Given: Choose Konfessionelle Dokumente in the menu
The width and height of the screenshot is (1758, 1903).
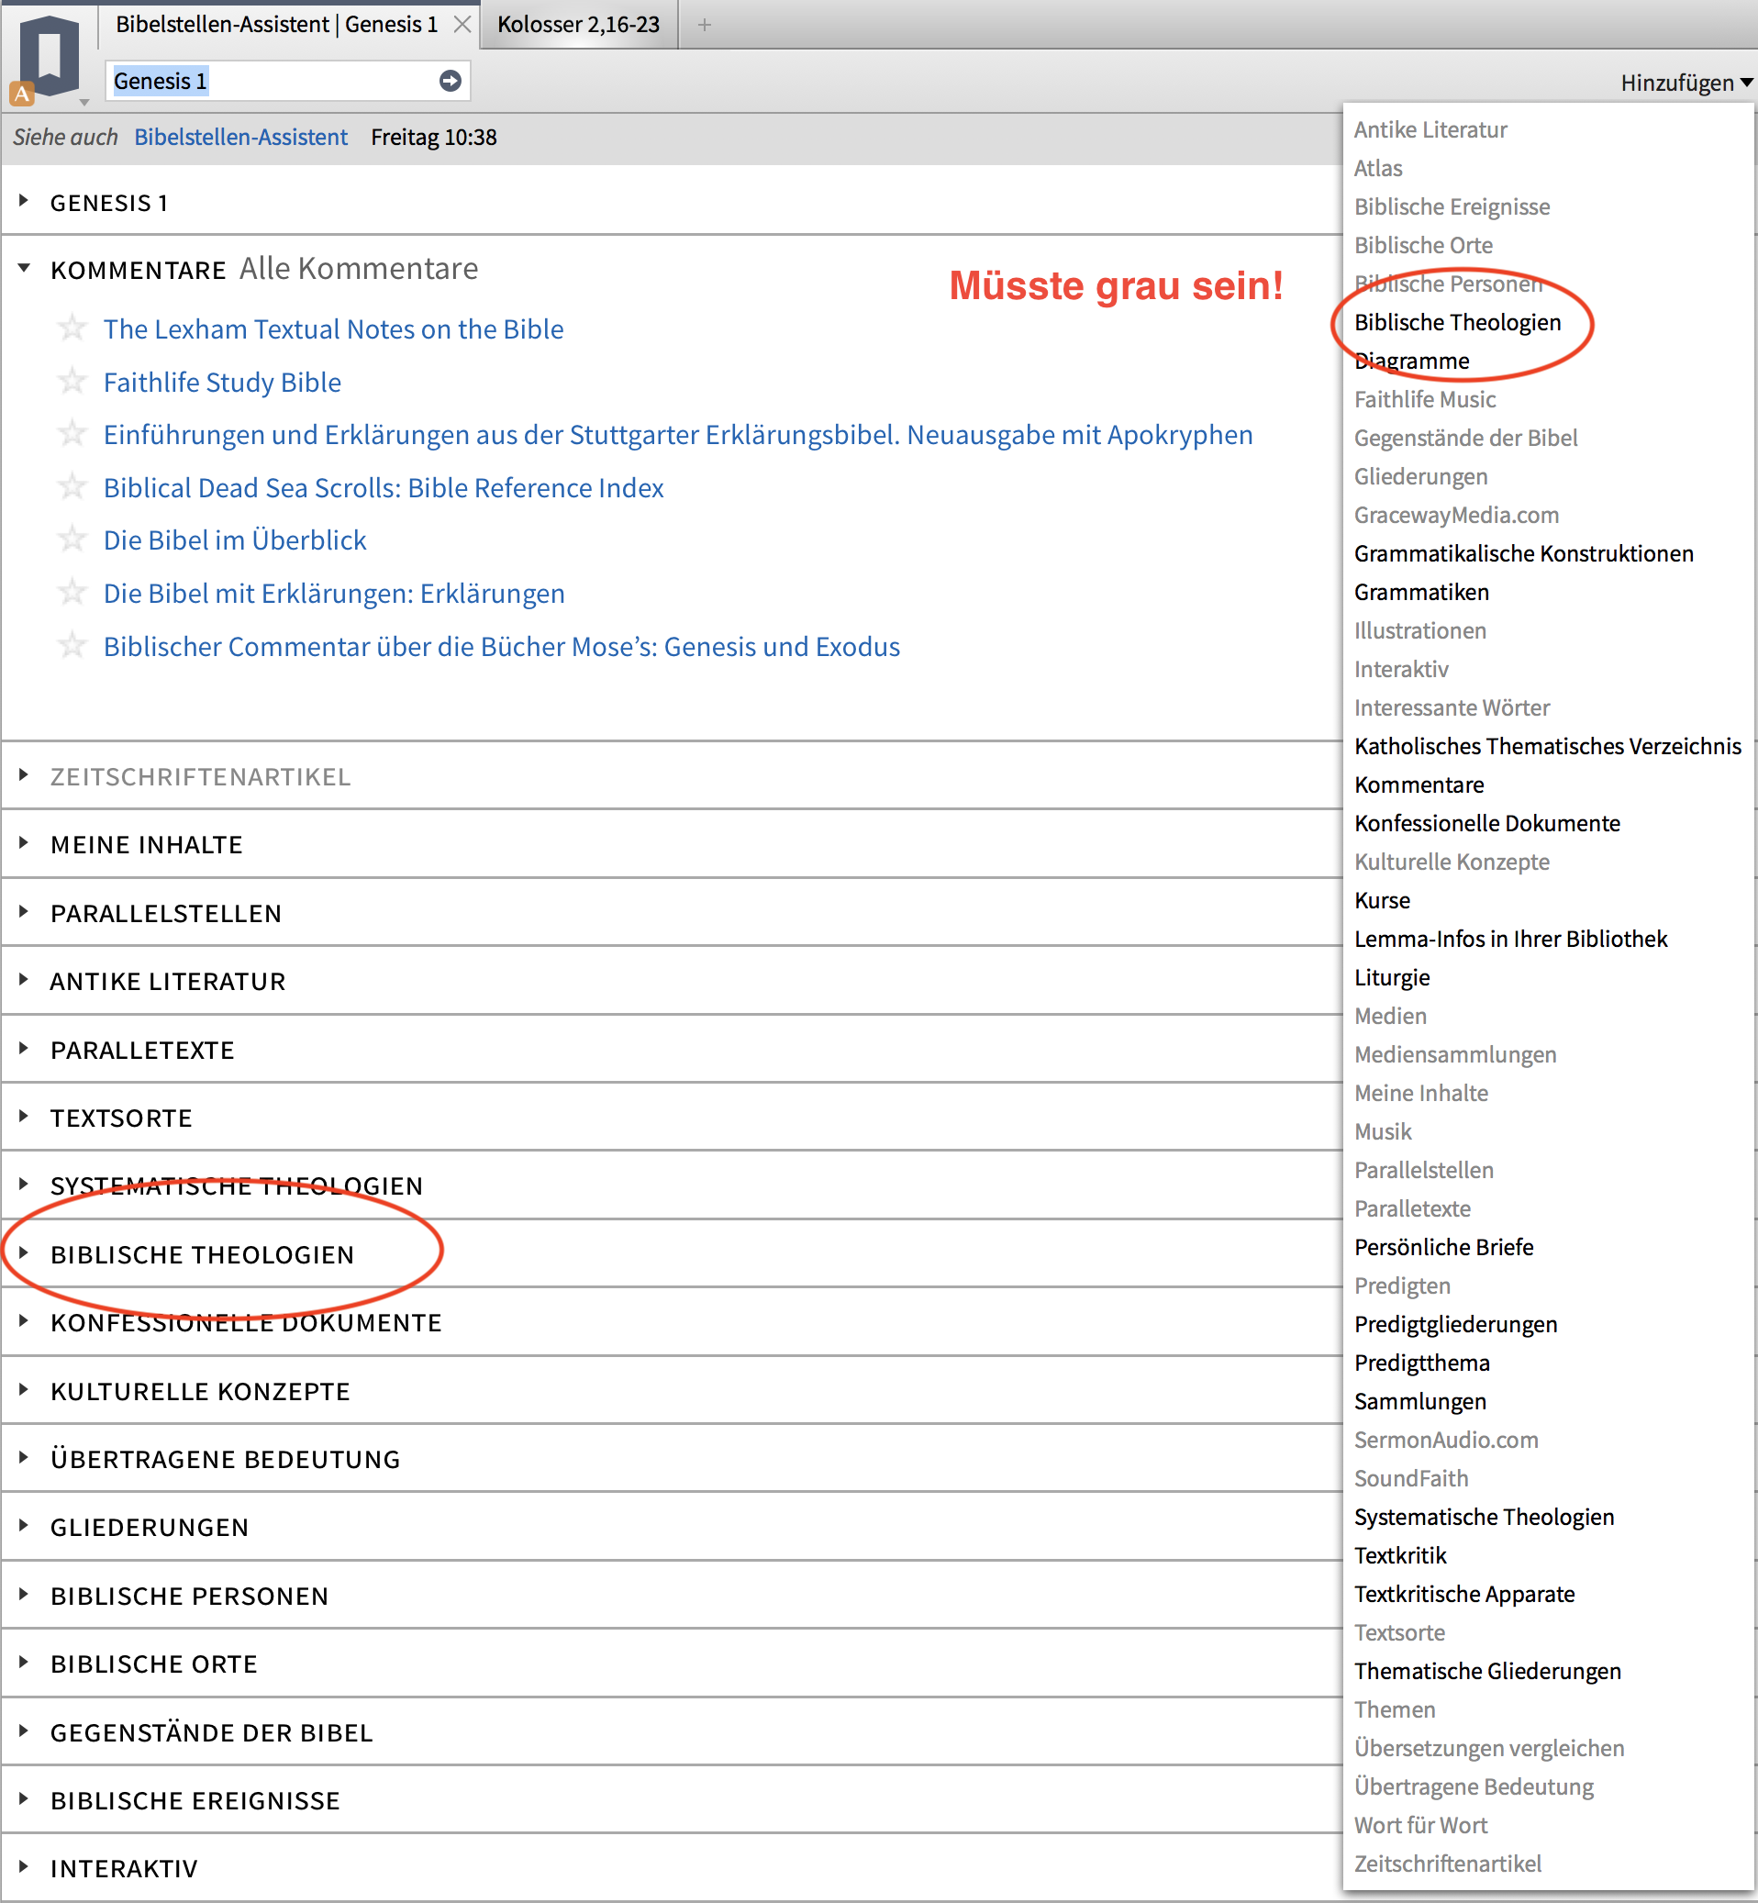Looking at the screenshot, I should coord(1487,823).
